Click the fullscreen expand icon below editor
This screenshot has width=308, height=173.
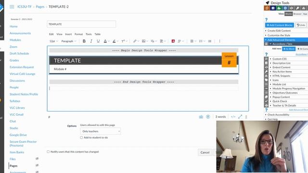point(240,117)
